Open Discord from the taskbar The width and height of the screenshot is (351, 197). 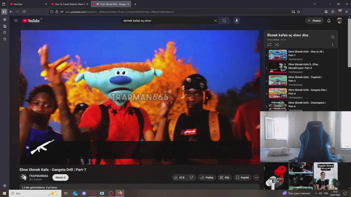click(84, 193)
